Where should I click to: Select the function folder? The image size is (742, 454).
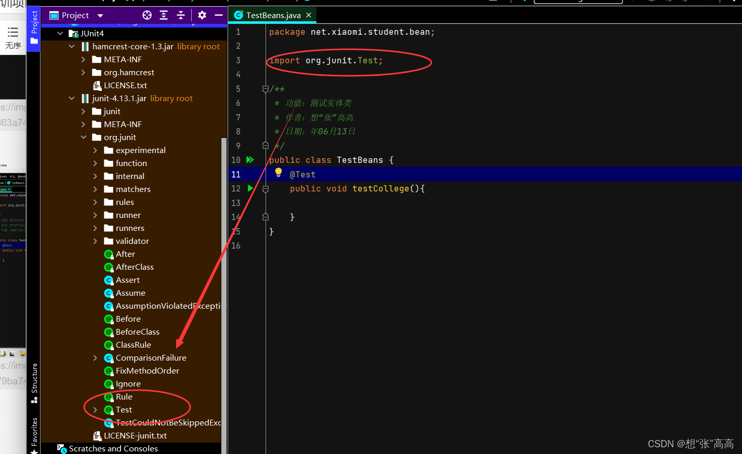(125, 163)
